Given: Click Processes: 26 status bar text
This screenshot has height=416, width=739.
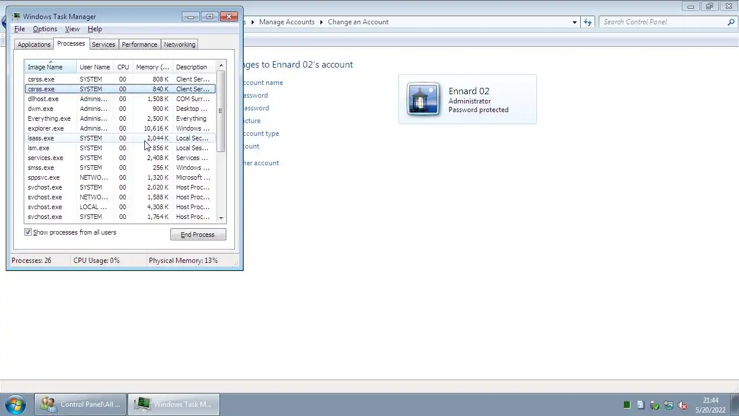Looking at the screenshot, I should pos(31,261).
